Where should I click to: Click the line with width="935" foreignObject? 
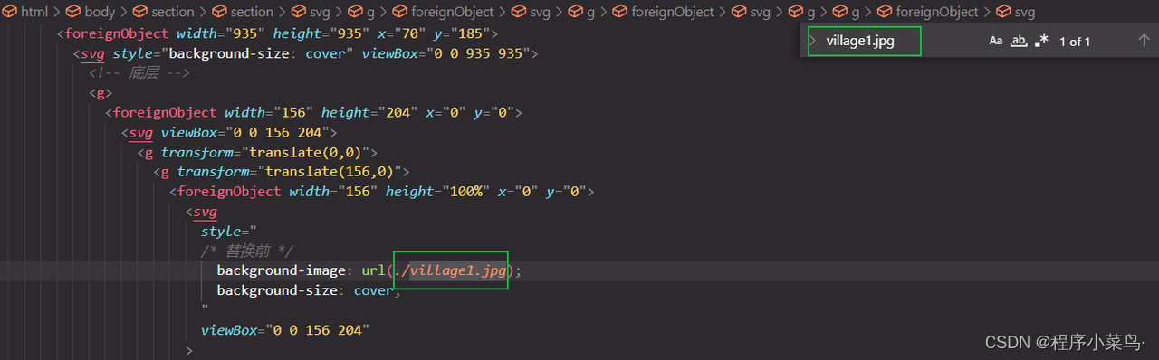(277, 34)
